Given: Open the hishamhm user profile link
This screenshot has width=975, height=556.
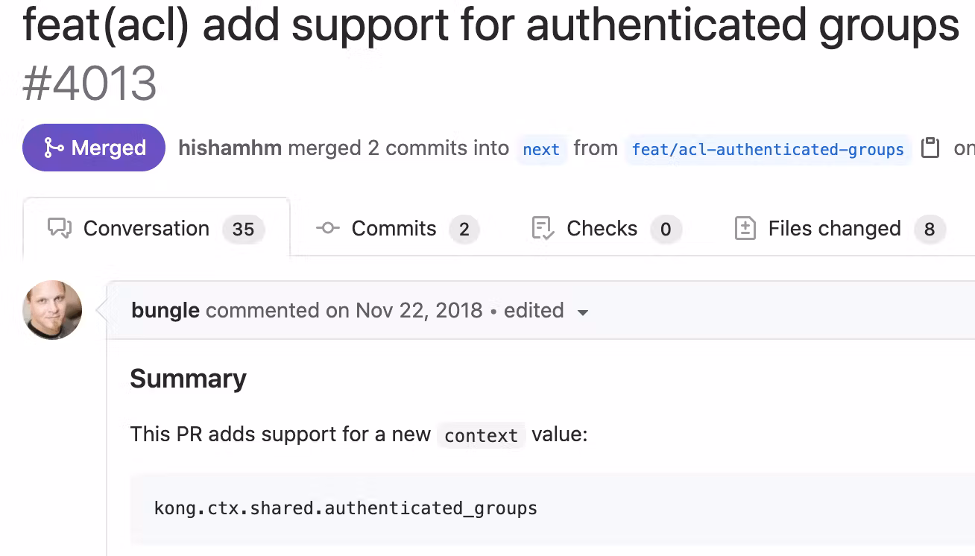Looking at the screenshot, I should click(x=230, y=148).
